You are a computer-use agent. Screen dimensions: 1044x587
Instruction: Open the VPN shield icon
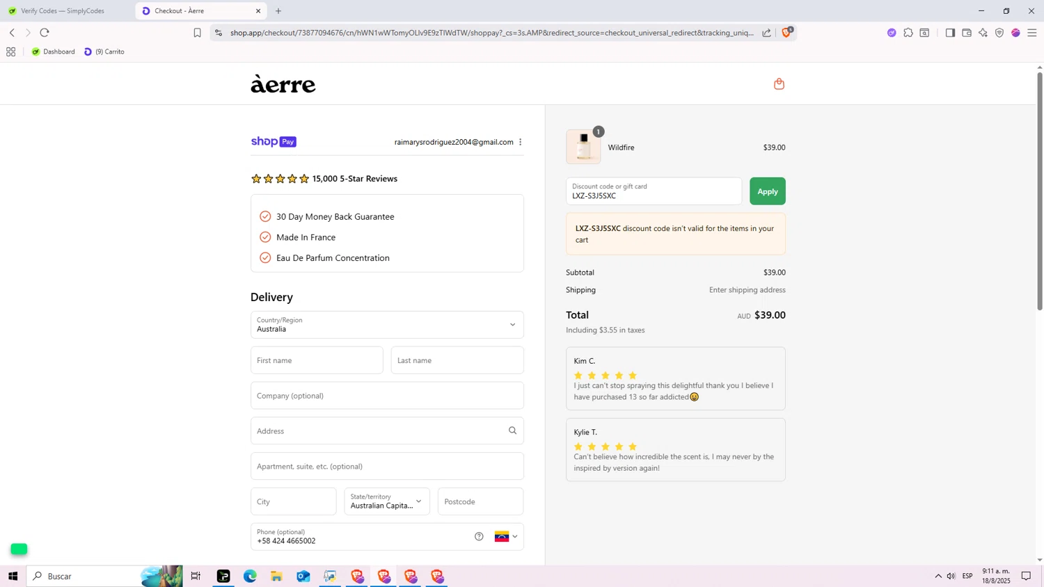999,33
